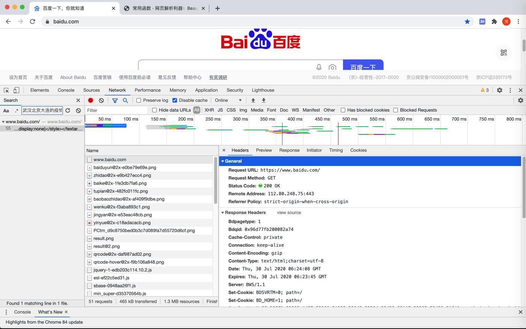
Task: Close the Search sidebar
Action: click(x=78, y=100)
